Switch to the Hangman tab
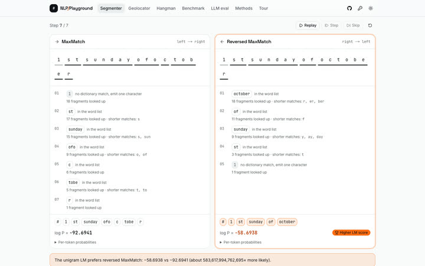Screen dimensions: 425x266 click(x=166, y=8)
